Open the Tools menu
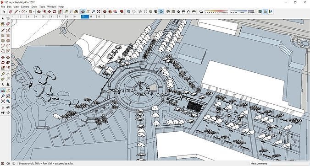This screenshot has width=310, height=166. coord(42,6)
